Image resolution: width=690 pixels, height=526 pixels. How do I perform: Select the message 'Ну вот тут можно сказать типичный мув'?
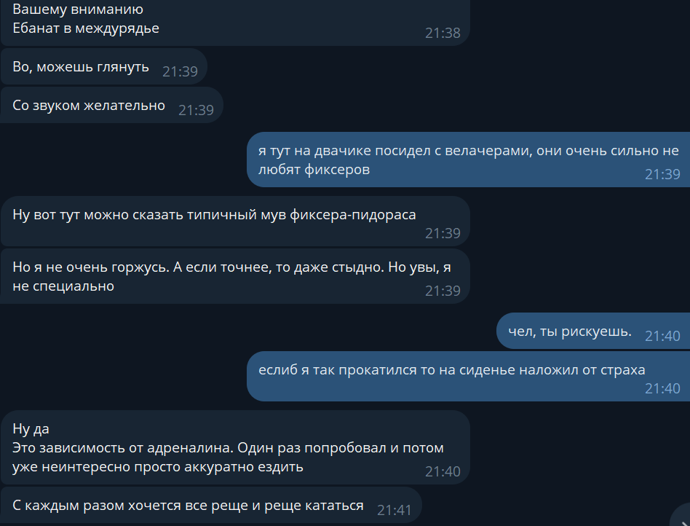point(235,221)
